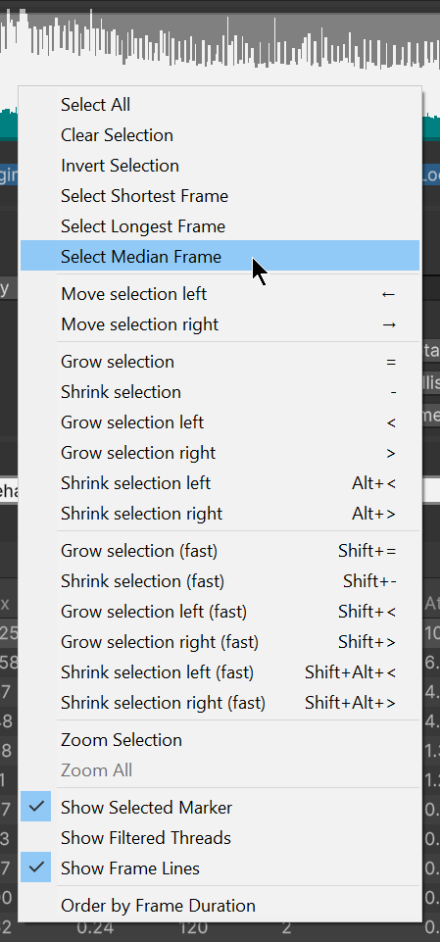Click Move selection left entry
This screenshot has height=942, width=440.
point(220,294)
